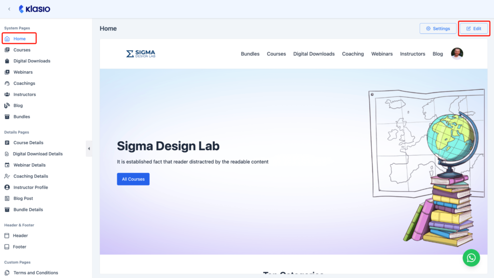
Task: Click the Digital Downloads bag icon
Action: pyautogui.click(x=7, y=61)
